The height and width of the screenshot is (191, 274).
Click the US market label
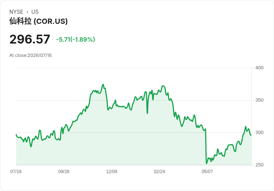coord(35,12)
